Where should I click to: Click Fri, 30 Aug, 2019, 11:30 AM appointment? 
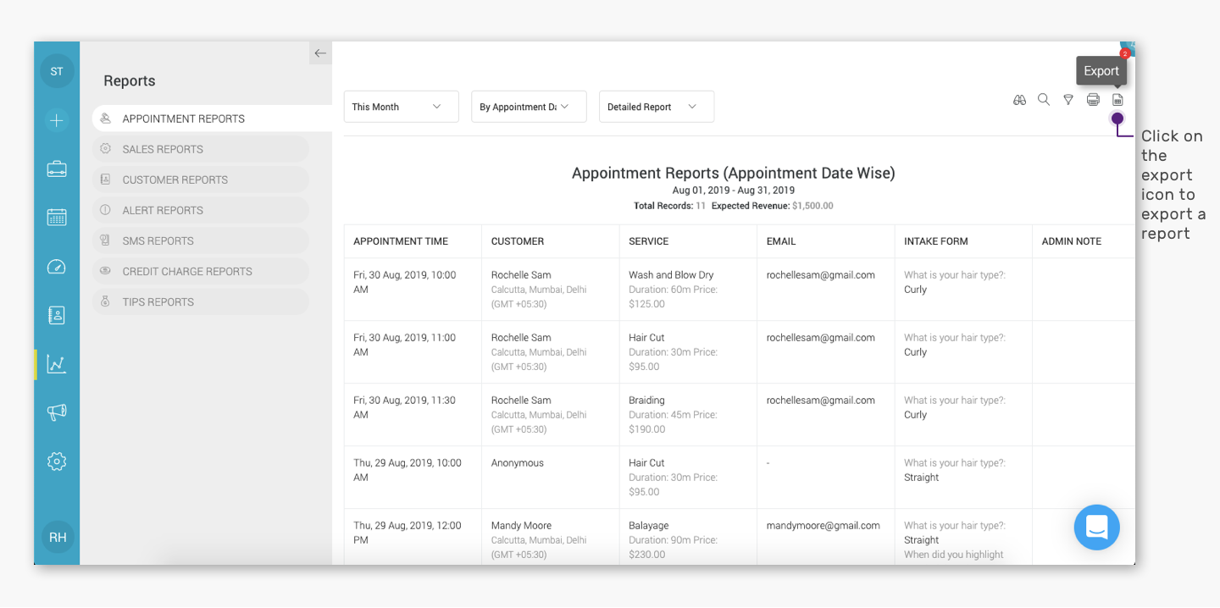(x=405, y=407)
